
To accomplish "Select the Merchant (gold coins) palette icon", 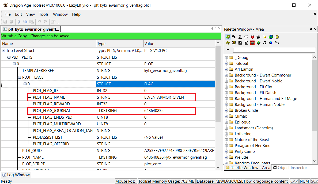I will coord(277,37).
